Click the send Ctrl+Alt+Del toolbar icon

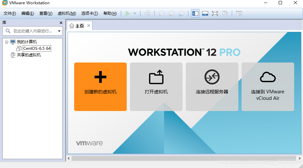(x=147, y=13)
